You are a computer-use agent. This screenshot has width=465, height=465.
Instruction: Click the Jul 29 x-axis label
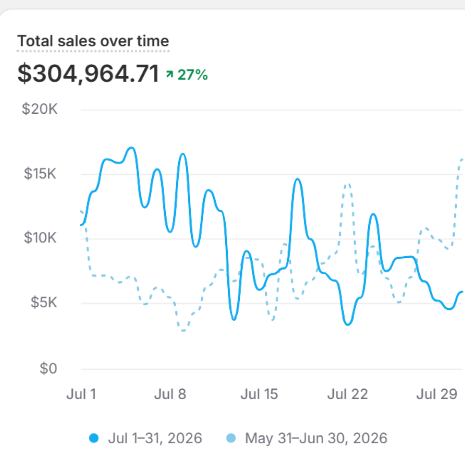pyautogui.click(x=437, y=394)
